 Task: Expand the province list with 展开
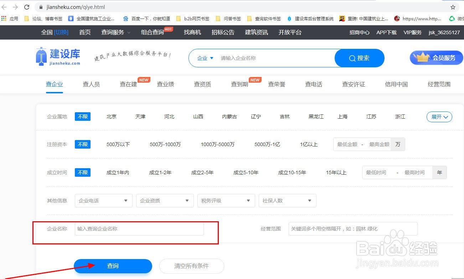[439, 117]
